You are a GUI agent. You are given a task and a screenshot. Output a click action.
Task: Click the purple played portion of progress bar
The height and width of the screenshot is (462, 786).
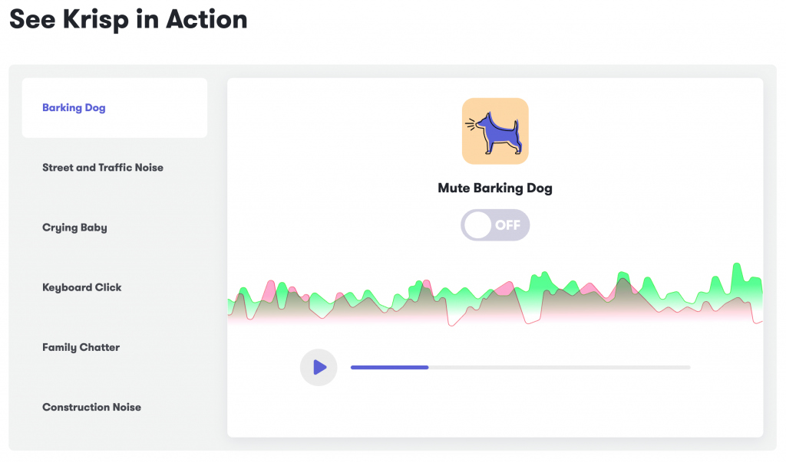[x=389, y=368]
